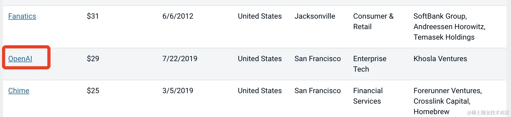Click the Jacksonville city cell
511x117 pixels.
[315, 16]
